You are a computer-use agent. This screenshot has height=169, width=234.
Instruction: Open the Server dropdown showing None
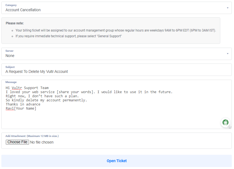point(227,54)
